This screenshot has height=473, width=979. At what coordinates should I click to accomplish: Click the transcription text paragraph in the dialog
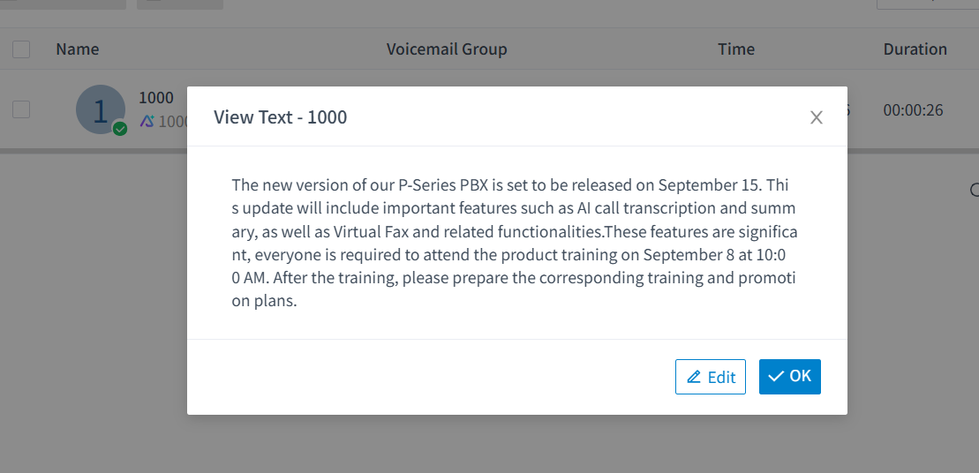[514, 243]
